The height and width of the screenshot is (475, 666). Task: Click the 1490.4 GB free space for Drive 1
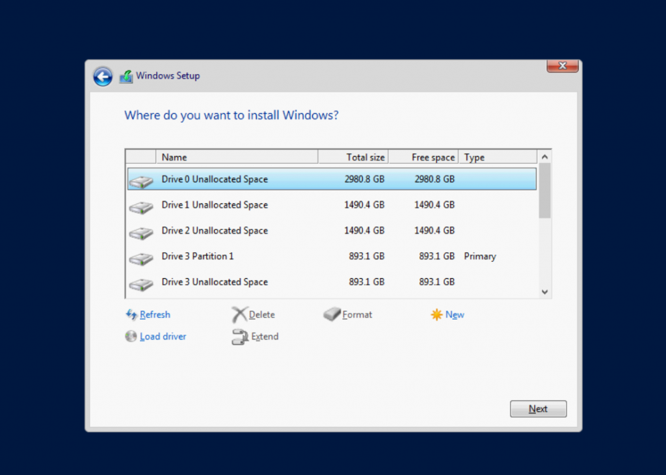coord(434,205)
